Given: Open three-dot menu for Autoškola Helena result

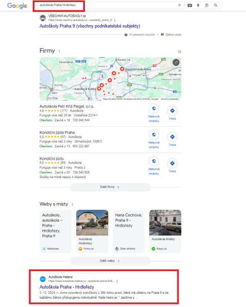Looking at the screenshot, I should point(117,281).
